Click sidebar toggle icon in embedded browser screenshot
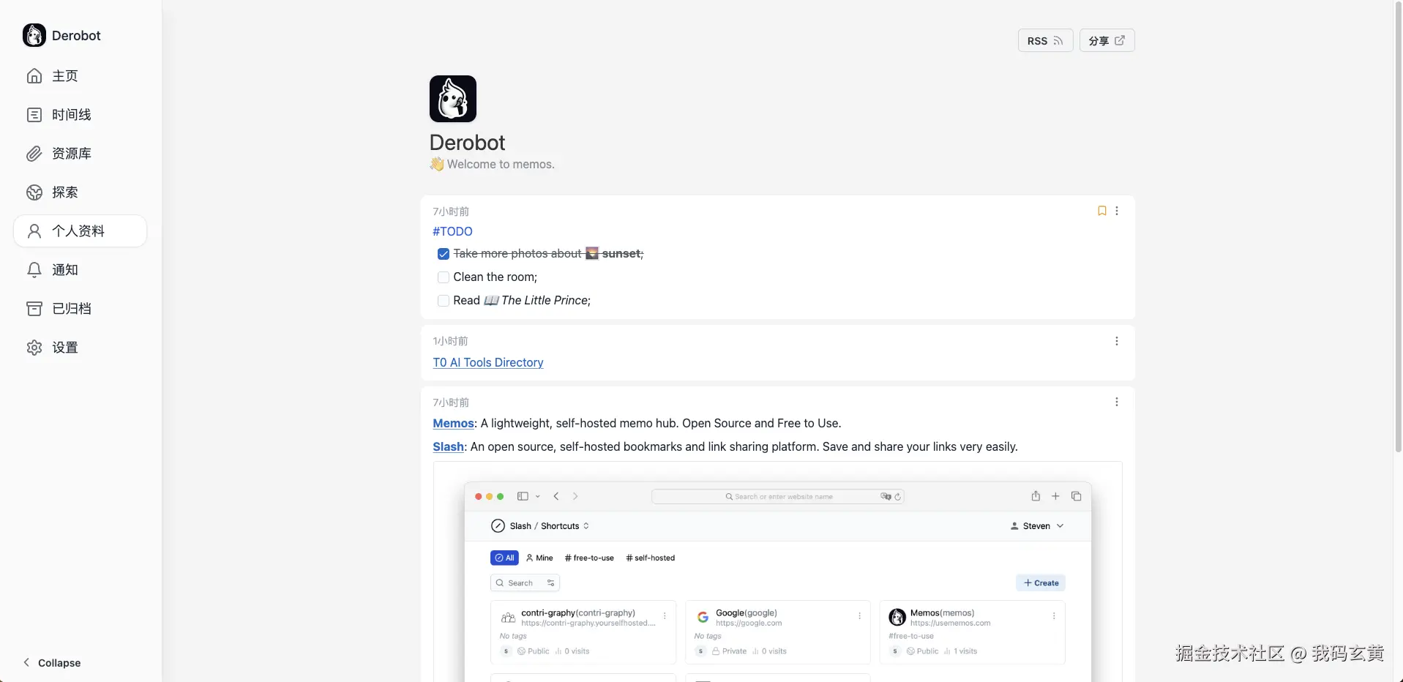The image size is (1403, 682). [523, 496]
